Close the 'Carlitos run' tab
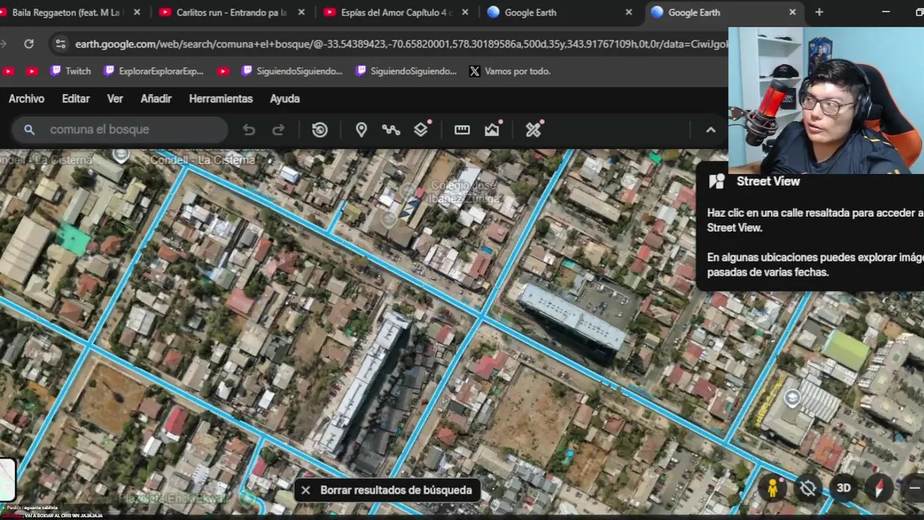The width and height of the screenshot is (924, 520). [x=301, y=12]
